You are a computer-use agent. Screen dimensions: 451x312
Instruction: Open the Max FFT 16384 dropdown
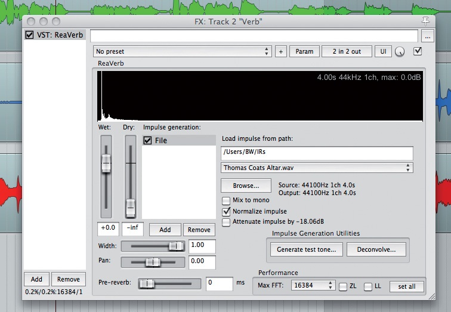[x=313, y=285]
